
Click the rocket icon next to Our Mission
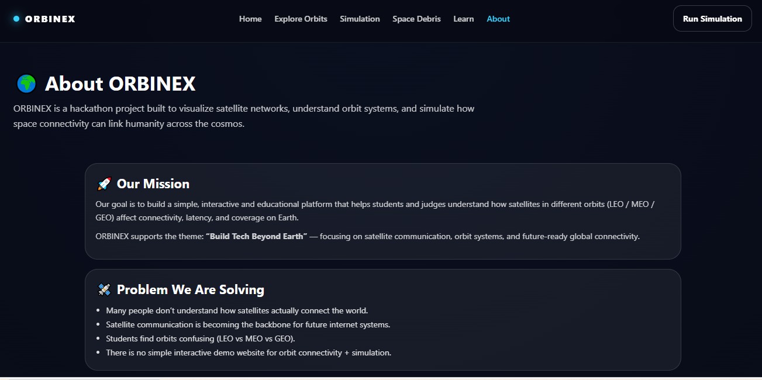click(x=104, y=184)
